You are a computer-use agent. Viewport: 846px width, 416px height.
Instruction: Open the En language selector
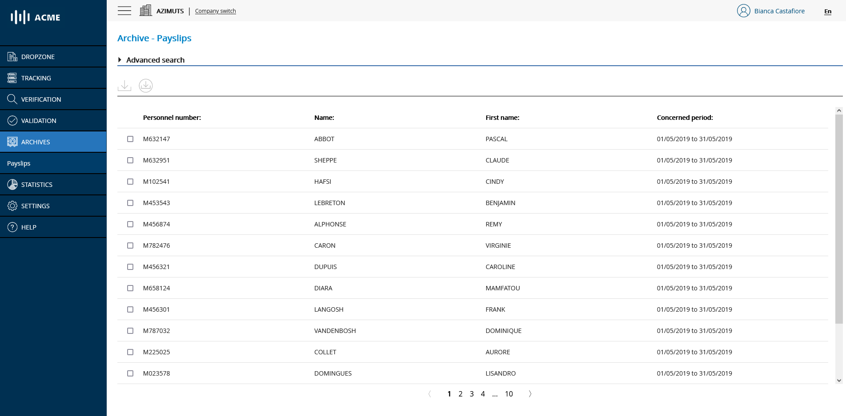tap(827, 12)
